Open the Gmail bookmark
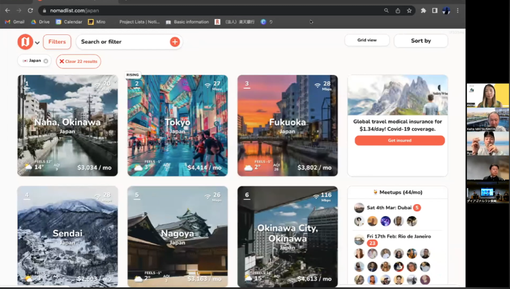 tap(14, 22)
